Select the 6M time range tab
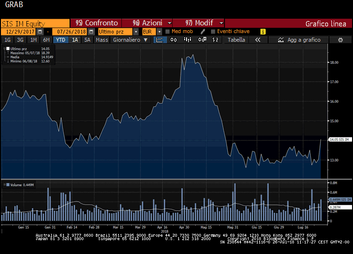Screen dimensions: 353x254 (46, 40)
